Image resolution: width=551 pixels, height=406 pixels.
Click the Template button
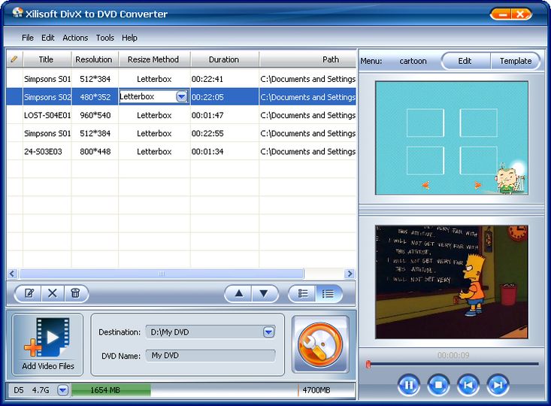coord(516,61)
